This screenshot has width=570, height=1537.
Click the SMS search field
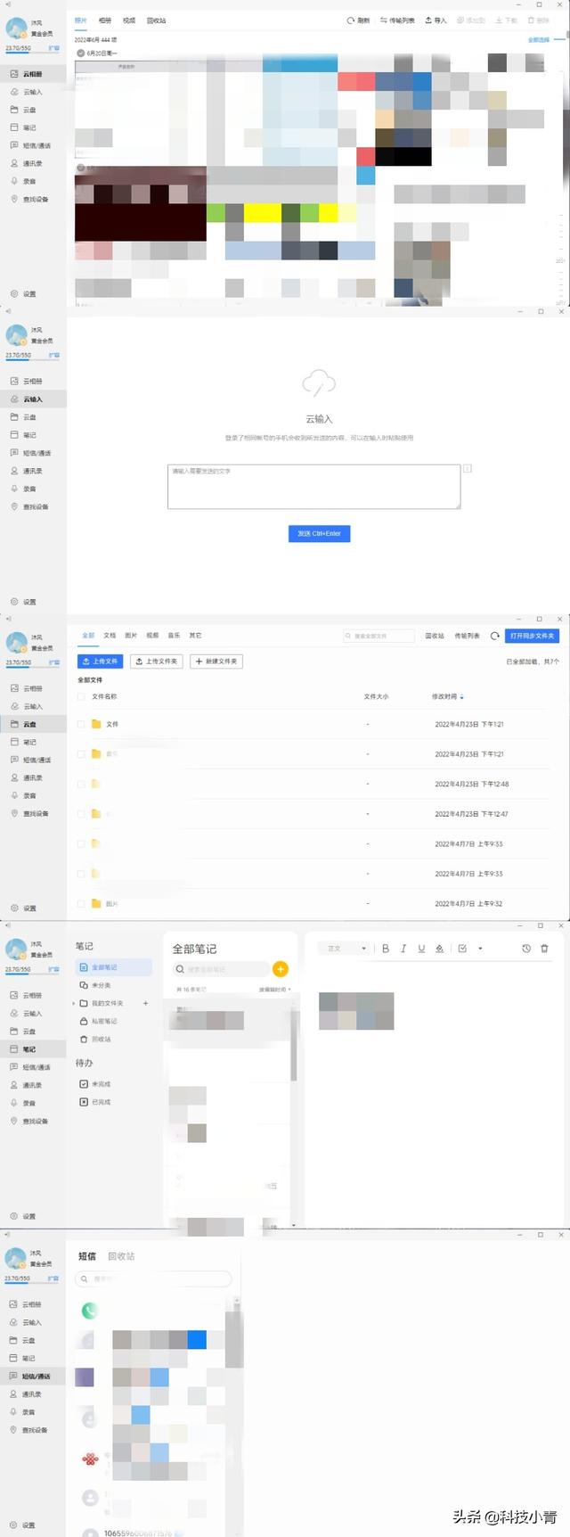click(x=154, y=1278)
